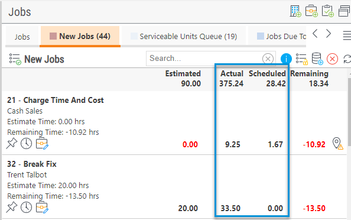Screen dimensions: 351x220
Task: Click the add building icon in Jobs header
Action: pyautogui.click(x=295, y=11)
